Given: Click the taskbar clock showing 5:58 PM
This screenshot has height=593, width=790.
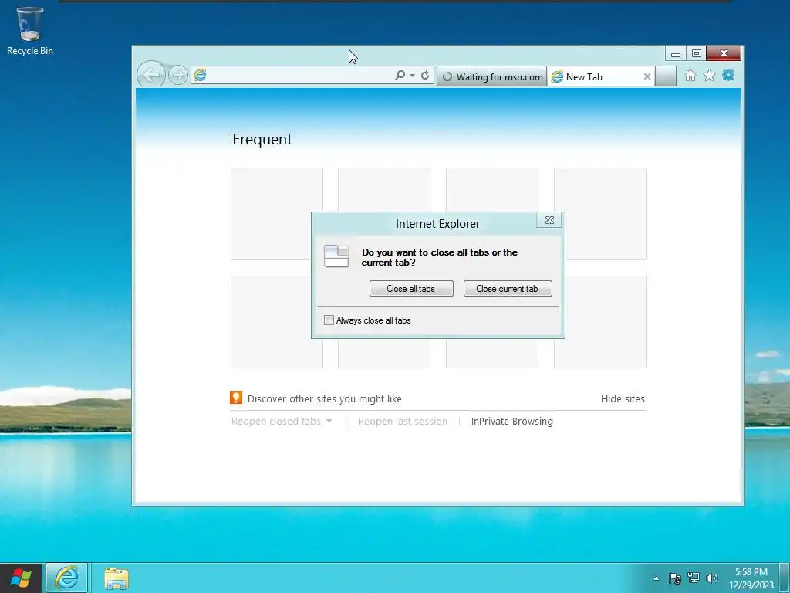Looking at the screenshot, I should pyautogui.click(x=751, y=578).
